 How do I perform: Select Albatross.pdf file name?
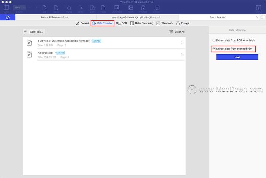(x=46, y=53)
